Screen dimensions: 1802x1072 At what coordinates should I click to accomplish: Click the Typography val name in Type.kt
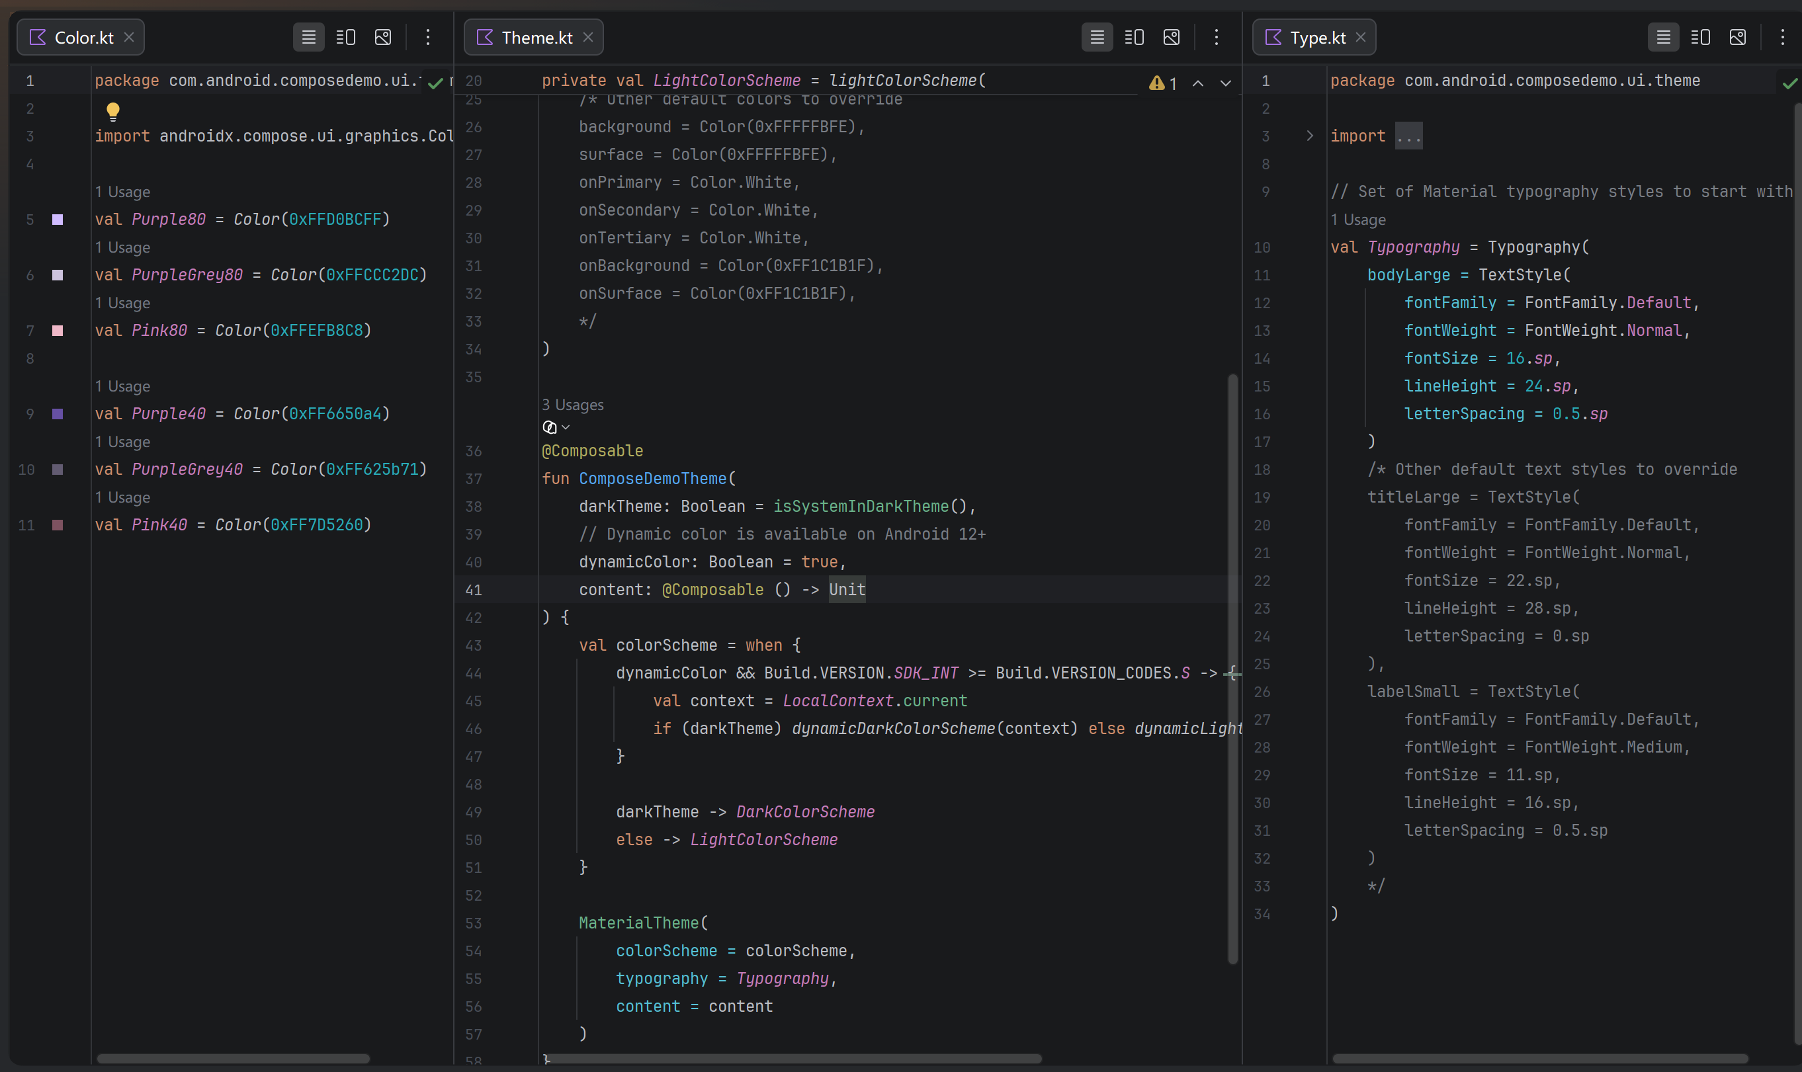(x=1413, y=247)
